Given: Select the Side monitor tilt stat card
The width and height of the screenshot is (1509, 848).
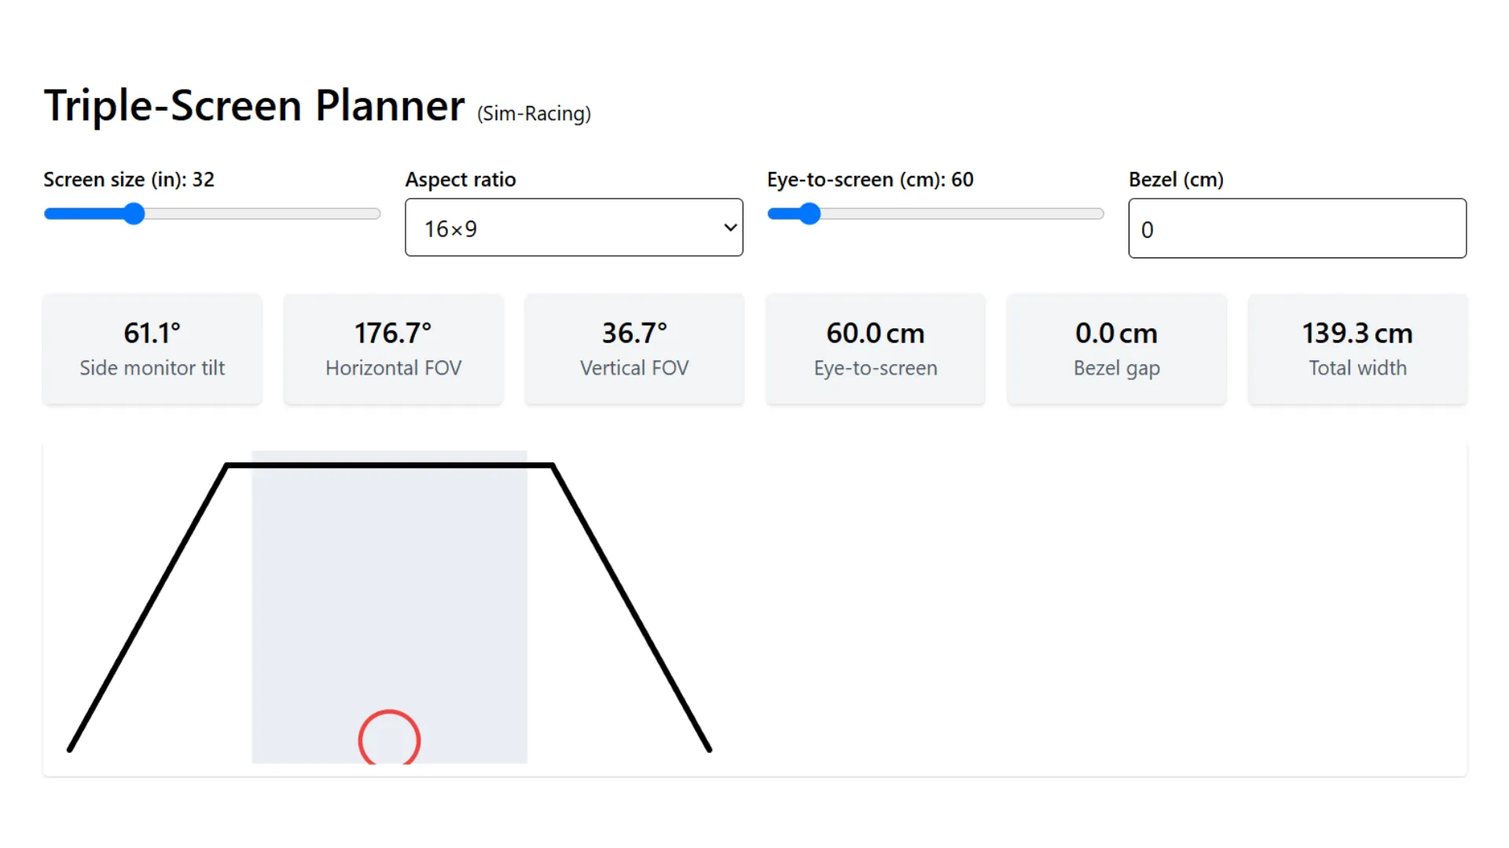Looking at the screenshot, I should [152, 349].
